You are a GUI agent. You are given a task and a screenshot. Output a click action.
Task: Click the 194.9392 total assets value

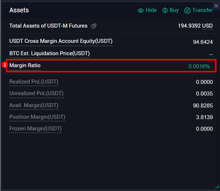click(x=189, y=26)
